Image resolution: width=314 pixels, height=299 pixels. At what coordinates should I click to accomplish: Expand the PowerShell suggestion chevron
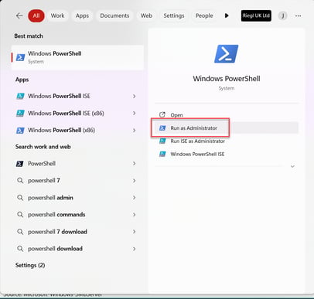[135, 164]
